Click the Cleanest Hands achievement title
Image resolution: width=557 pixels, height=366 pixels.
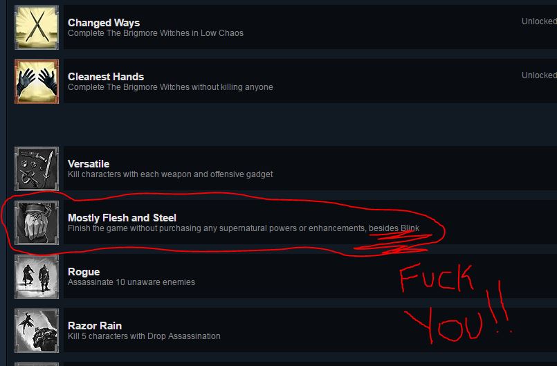pos(106,77)
